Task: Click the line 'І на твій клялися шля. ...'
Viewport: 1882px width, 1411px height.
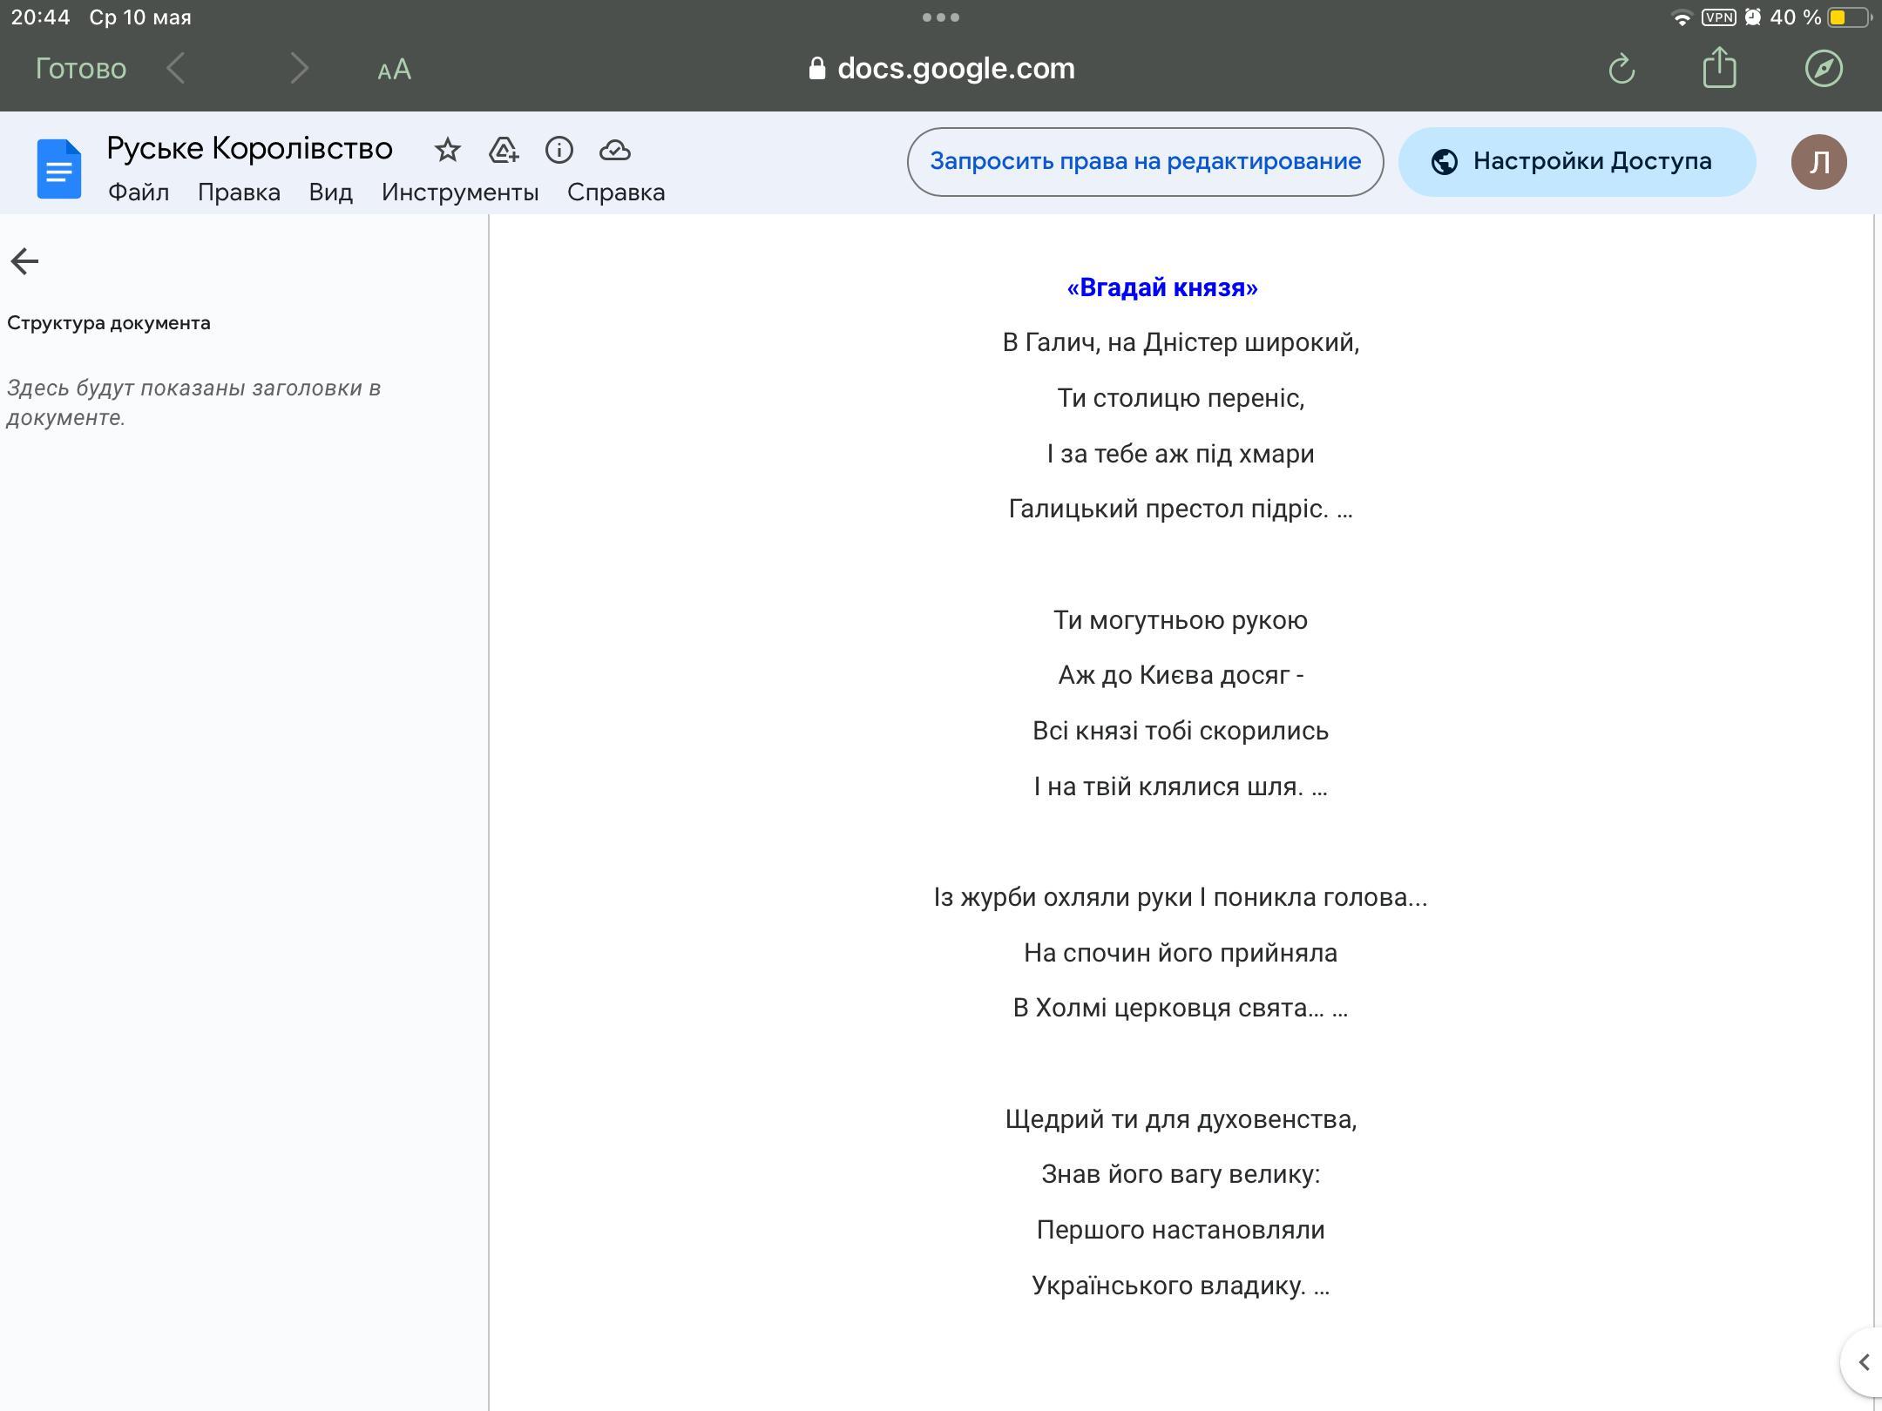Action: pos(1181,787)
